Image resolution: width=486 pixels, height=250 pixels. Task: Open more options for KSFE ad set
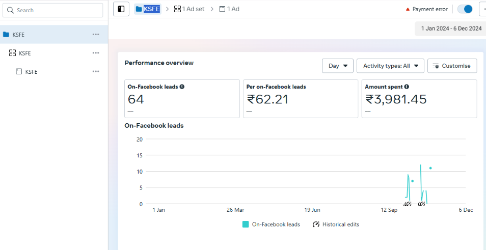click(96, 53)
